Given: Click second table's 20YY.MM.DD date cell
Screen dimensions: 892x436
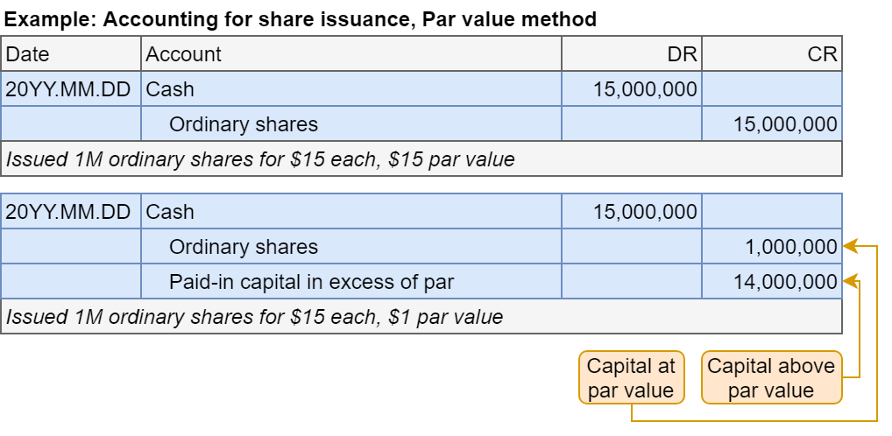Looking at the screenshot, I should (x=71, y=212).
